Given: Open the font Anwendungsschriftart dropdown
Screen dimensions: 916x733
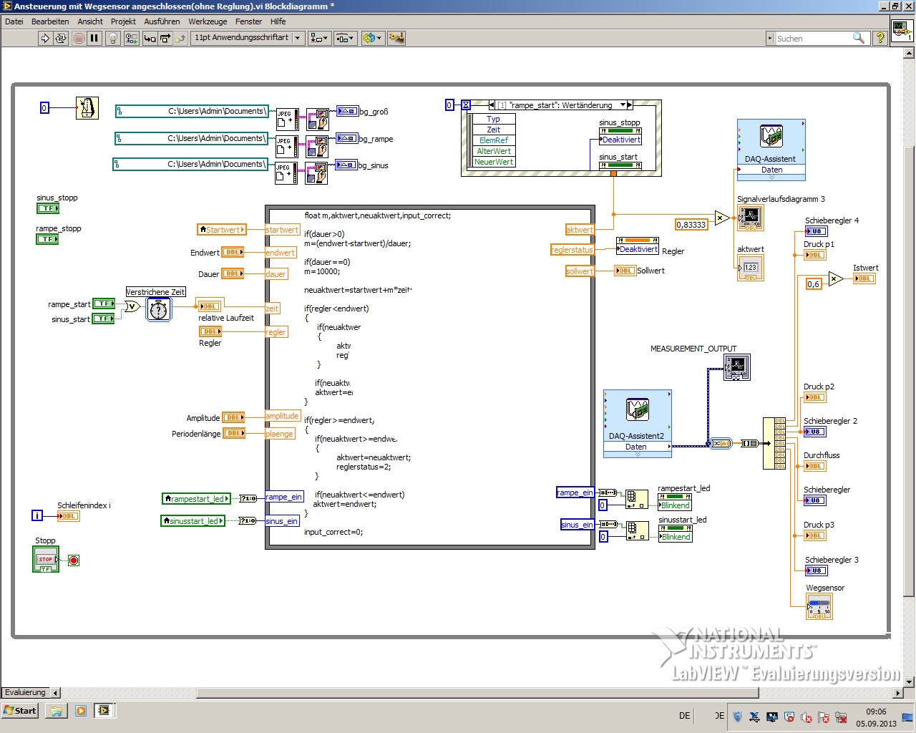Looking at the screenshot, I should [x=298, y=38].
